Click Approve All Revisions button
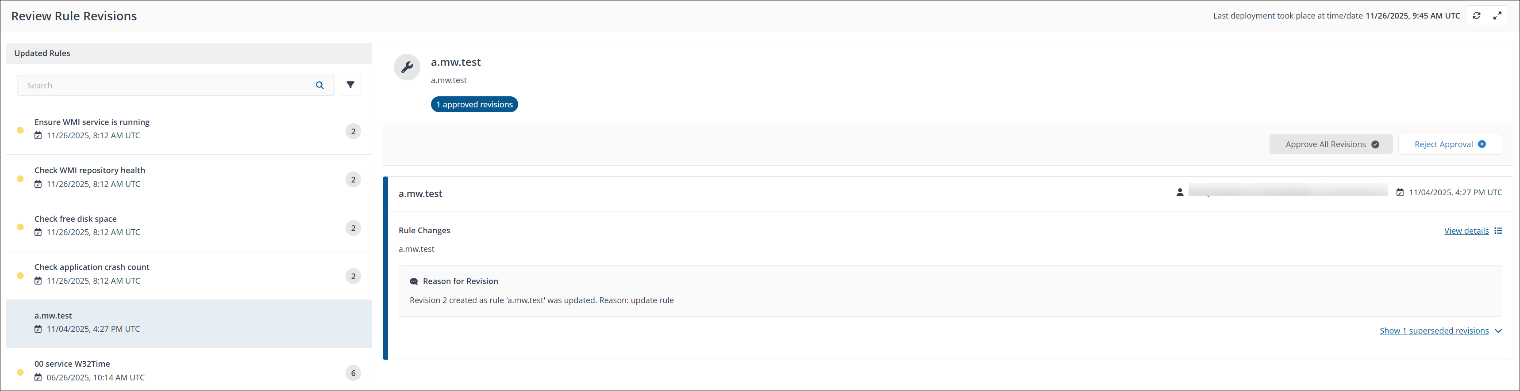The width and height of the screenshot is (1520, 391). [1331, 144]
